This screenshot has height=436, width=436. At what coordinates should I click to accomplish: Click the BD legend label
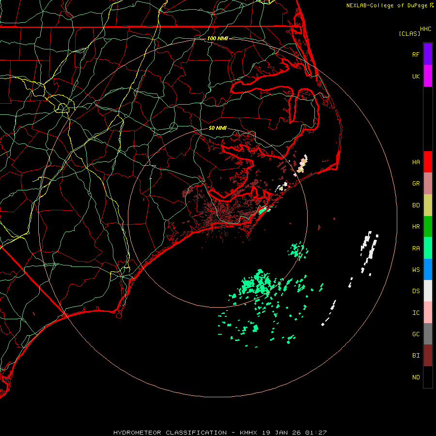coord(416,205)
